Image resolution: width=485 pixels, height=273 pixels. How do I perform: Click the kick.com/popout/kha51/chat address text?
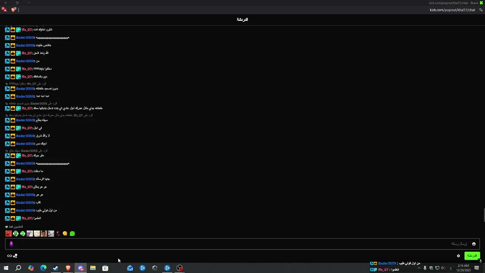(x=452, y=10)
